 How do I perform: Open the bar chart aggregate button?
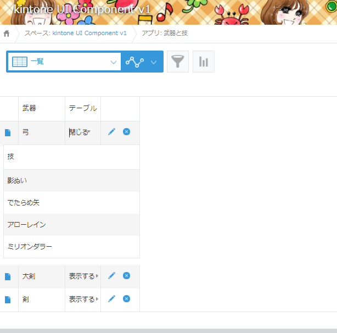pos(204,62)
